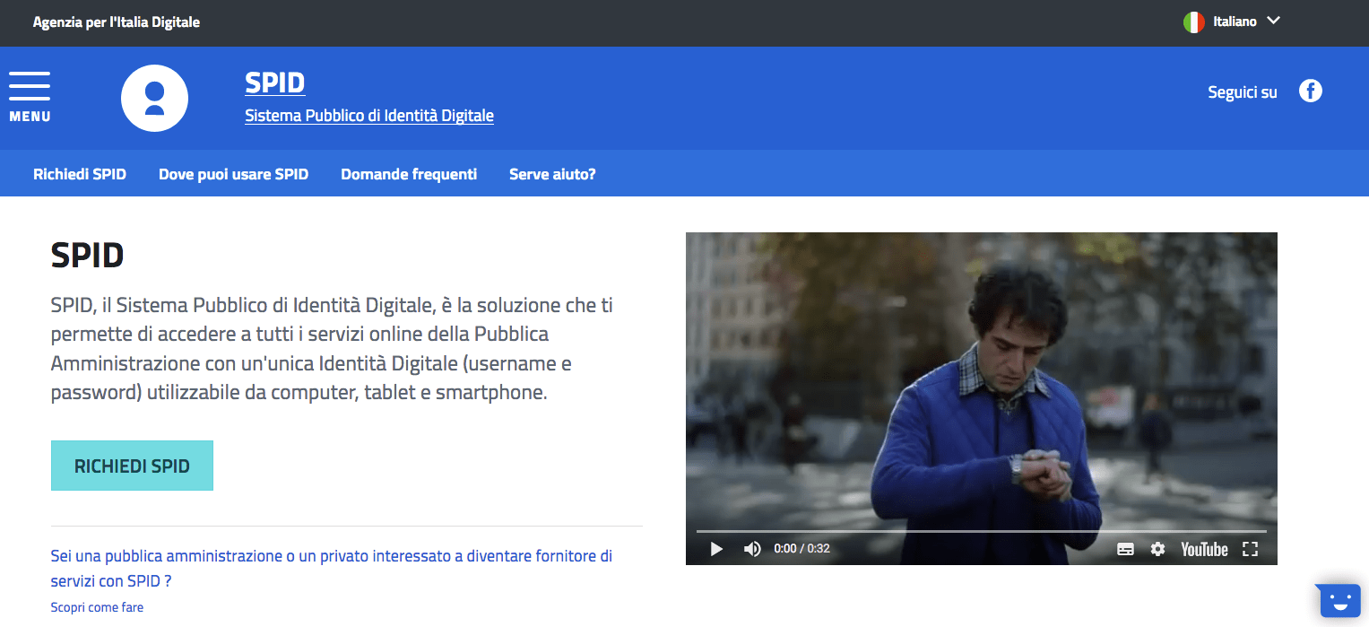1369x627 pixels.
Task: Open Sistema Pubblico di Identità Digitale link
Action: pos(369,116)
